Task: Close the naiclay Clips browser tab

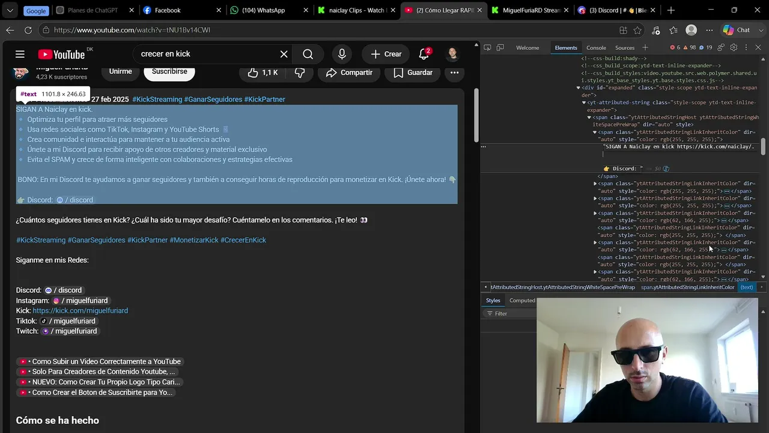Action: click(x=392, y=10)
